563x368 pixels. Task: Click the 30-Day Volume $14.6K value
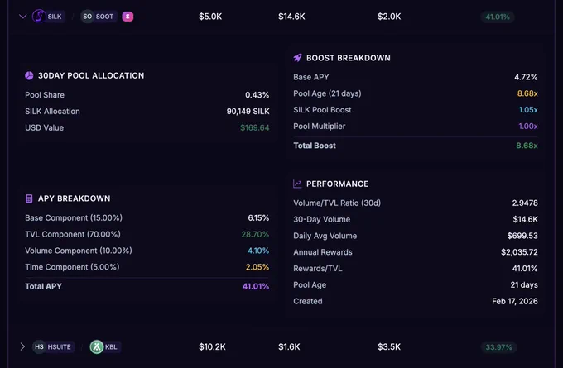tap(525, 219)
